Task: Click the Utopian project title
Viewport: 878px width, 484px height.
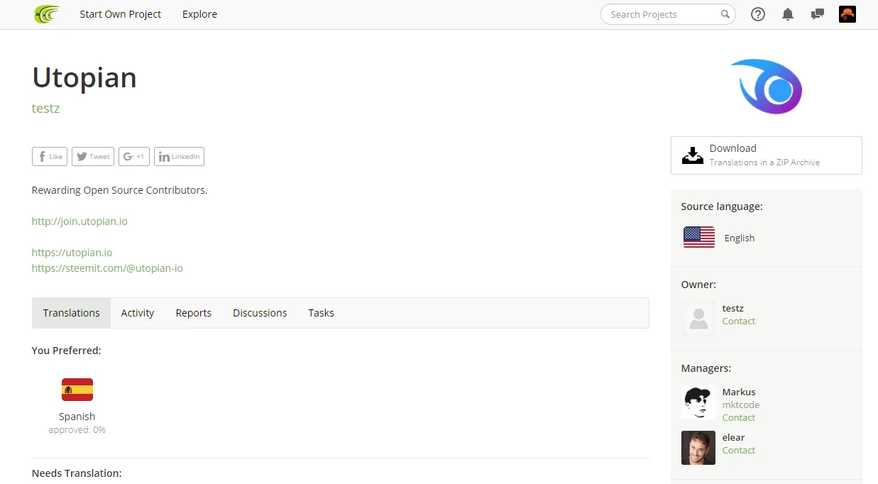Action: (x=84, y=77)
